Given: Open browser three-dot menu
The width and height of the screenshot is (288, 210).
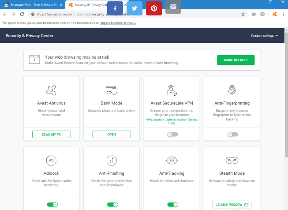Looking at the screenshot, I should pos(283,14).
